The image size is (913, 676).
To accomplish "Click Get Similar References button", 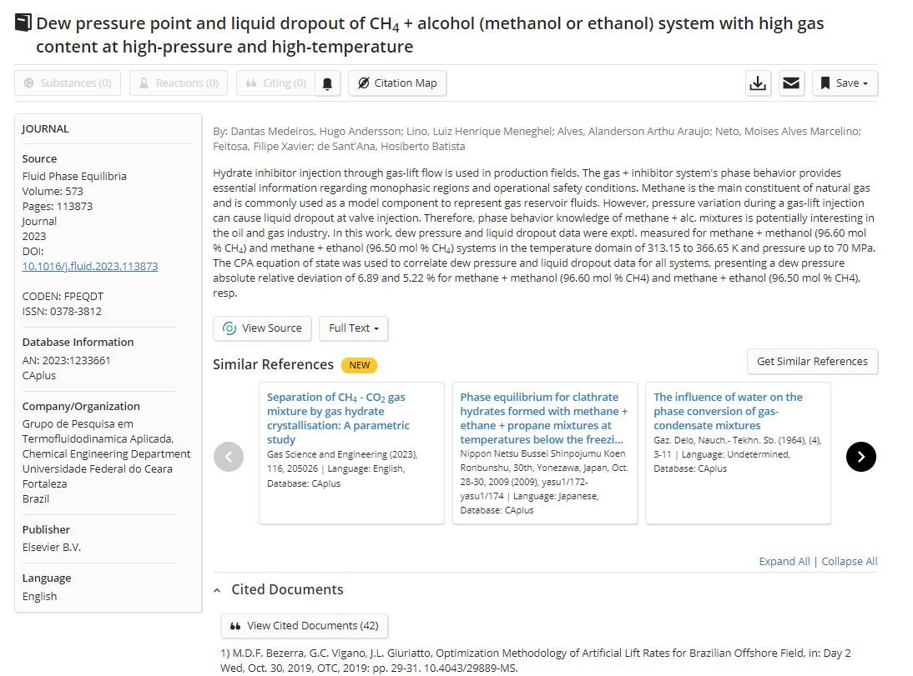I will [x=812, y=361].
